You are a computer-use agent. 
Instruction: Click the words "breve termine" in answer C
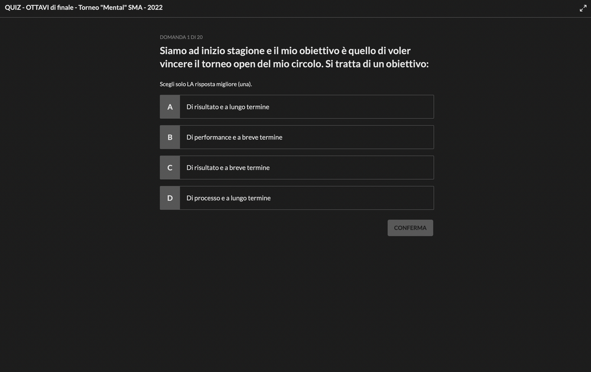[249, 168]
